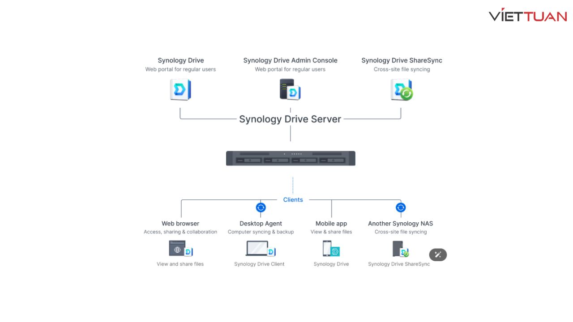Click the Synology Drive Admin Console title
The image size is (573, 322).
[290, 60]
